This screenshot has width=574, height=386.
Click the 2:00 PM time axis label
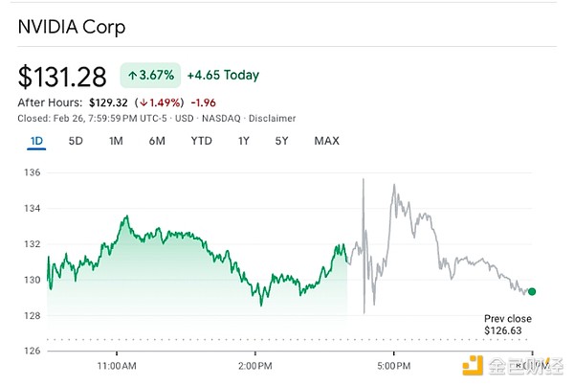[x=254, y=365]
